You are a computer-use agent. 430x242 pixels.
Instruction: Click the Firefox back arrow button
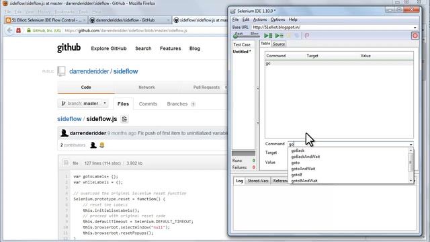[9, 30]
